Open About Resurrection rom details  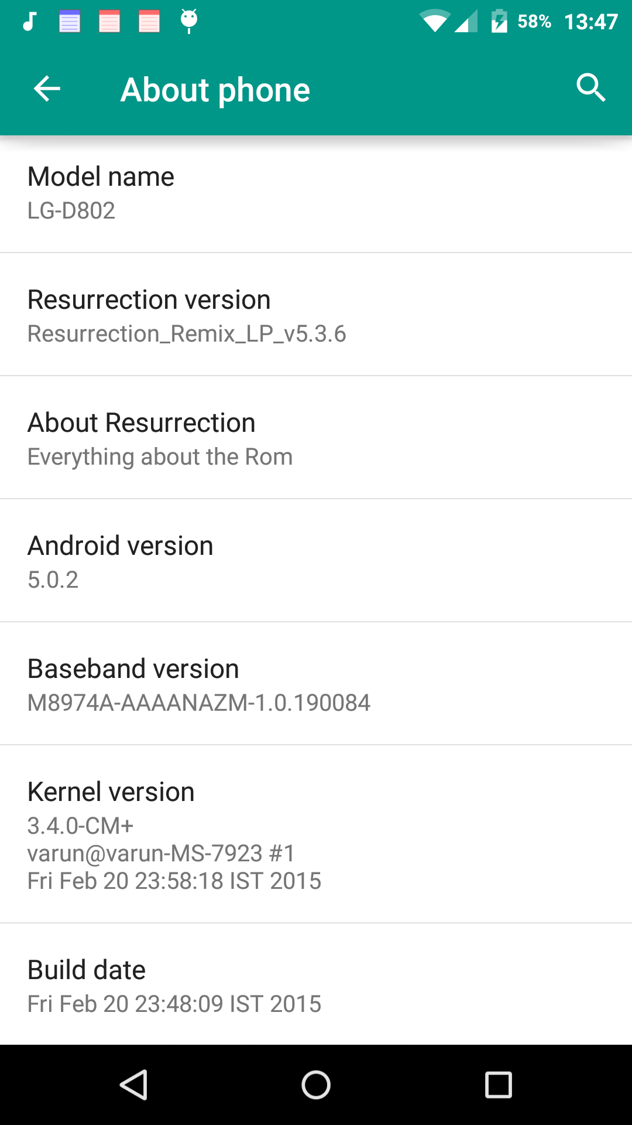(x=316, y=438)
